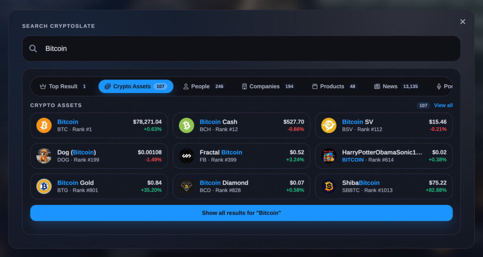This screenshot has height=257, width=483.
Task: Click the SEARCH CRYPTOSLATE heading
Action: pos(58,26)
